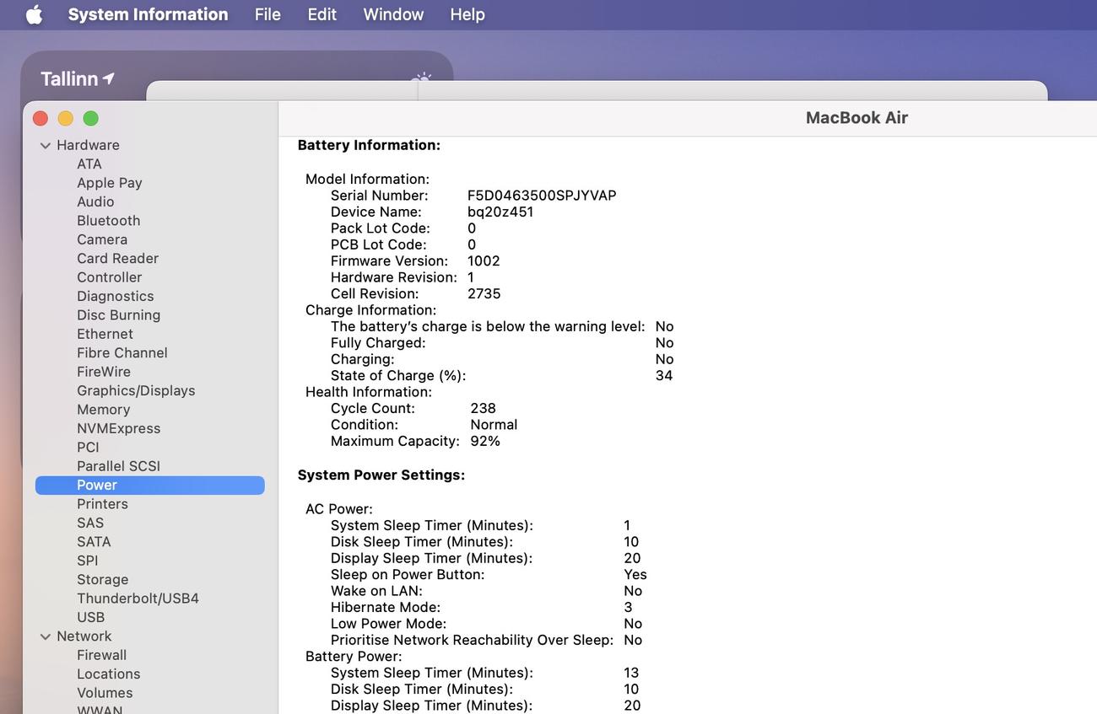
Task: Click the battery serial number F5D0463500SPJYVAP
Action: point(542,196)
